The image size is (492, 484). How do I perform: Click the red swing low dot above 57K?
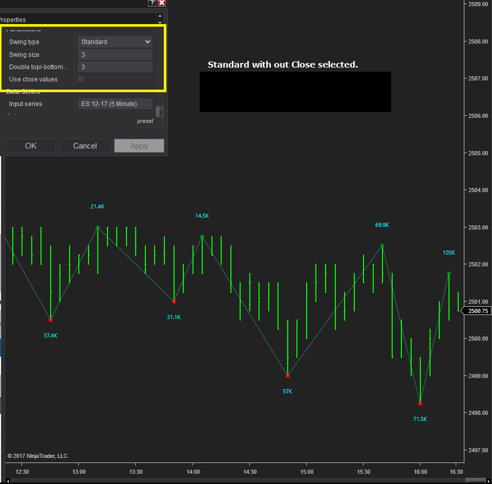click(x=288, y=376)
